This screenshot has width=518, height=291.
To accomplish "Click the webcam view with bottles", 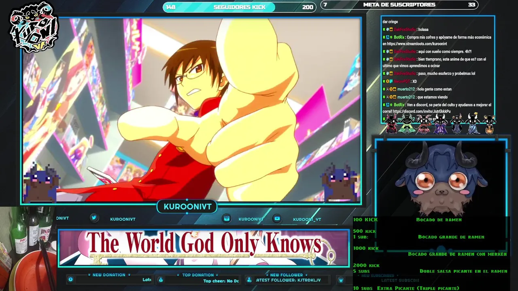I will click(28, 249).
